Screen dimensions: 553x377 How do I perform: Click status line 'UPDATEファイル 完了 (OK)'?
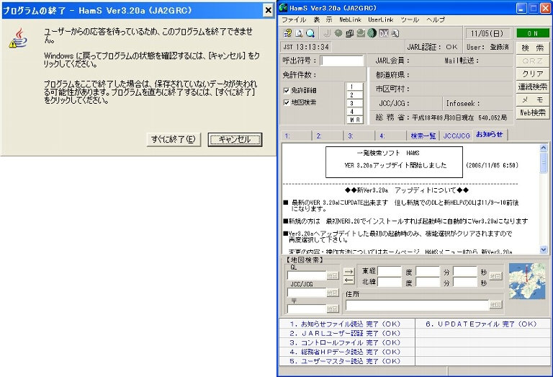[x=481, y=324]
